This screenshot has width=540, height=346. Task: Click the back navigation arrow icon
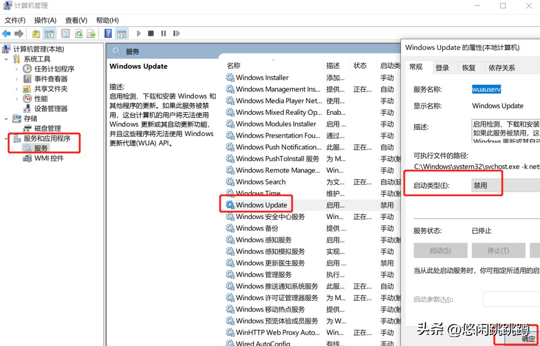click(x=6, y=33)
